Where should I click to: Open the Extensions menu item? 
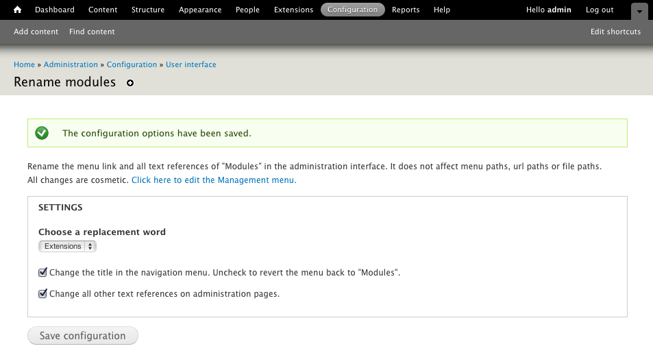pyautogui.click(x=293, y=10)
